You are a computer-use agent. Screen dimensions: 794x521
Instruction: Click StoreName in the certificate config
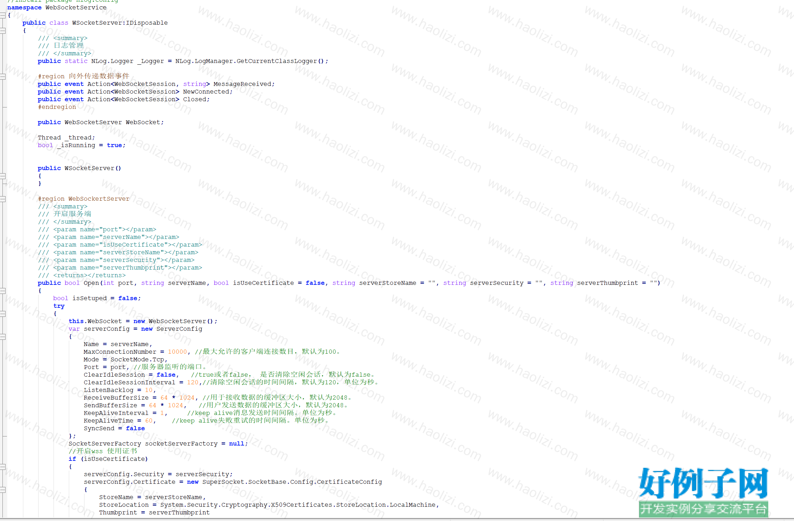pos(116,497)
